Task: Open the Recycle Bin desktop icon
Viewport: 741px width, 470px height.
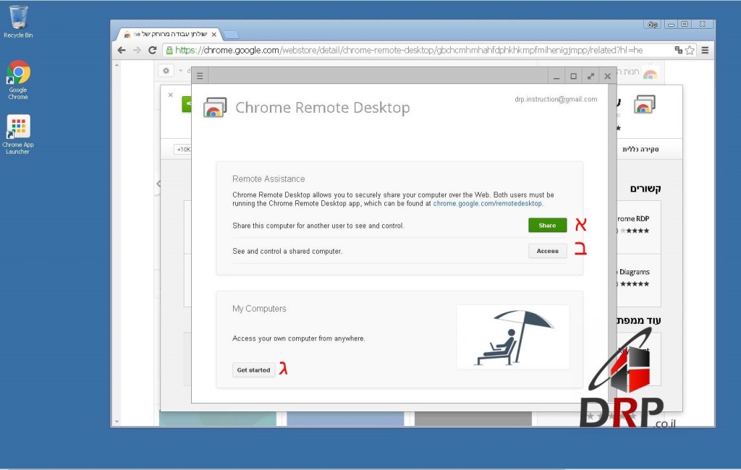Action: click(x=18, y=20)
